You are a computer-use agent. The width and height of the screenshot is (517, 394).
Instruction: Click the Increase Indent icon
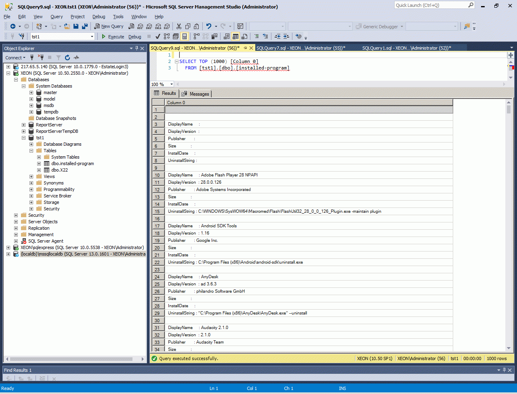286,37
